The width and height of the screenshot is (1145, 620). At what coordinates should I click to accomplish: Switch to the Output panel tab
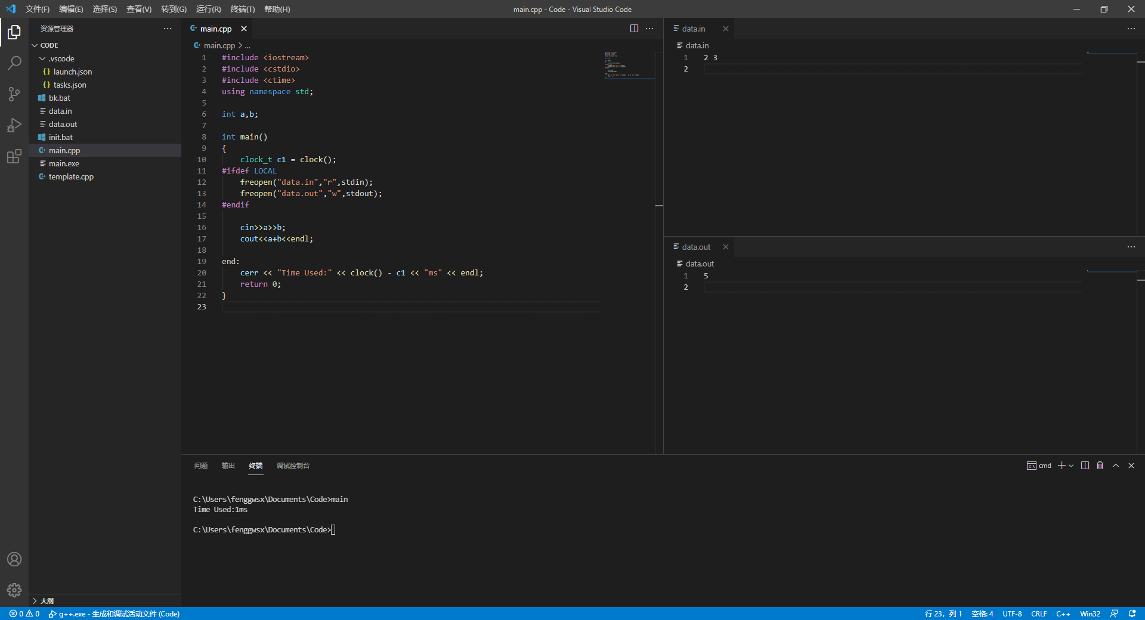point(228,466)
